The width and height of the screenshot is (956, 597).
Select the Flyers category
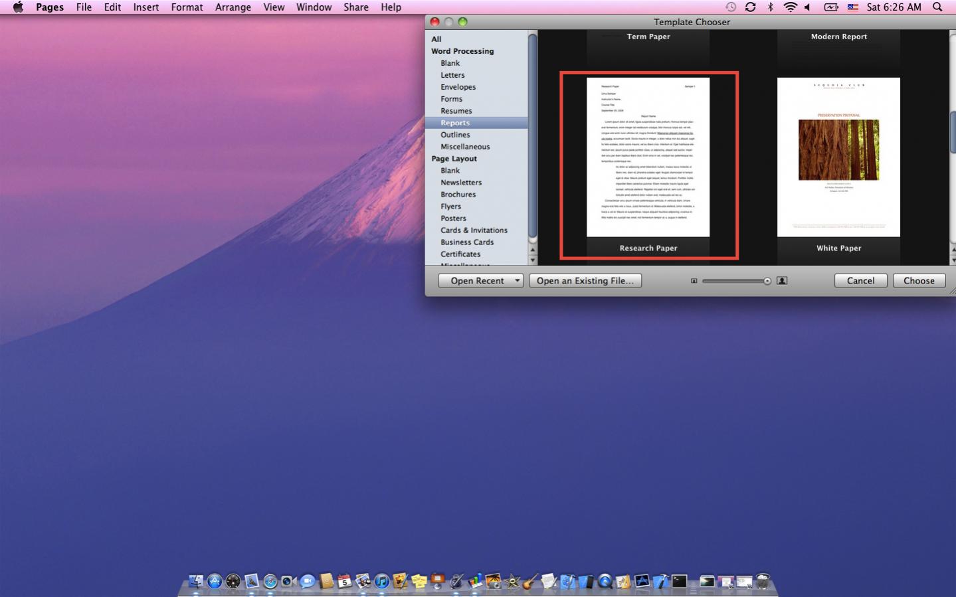[450, 207]
